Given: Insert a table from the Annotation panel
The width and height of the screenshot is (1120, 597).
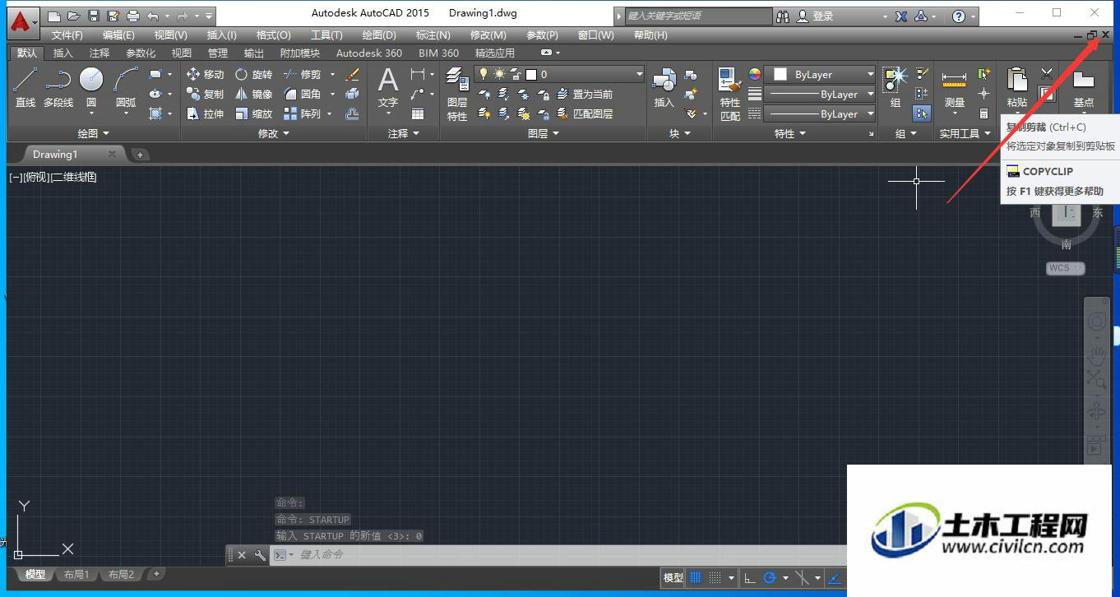Looking at the screenshot, I should click(418, 113).
